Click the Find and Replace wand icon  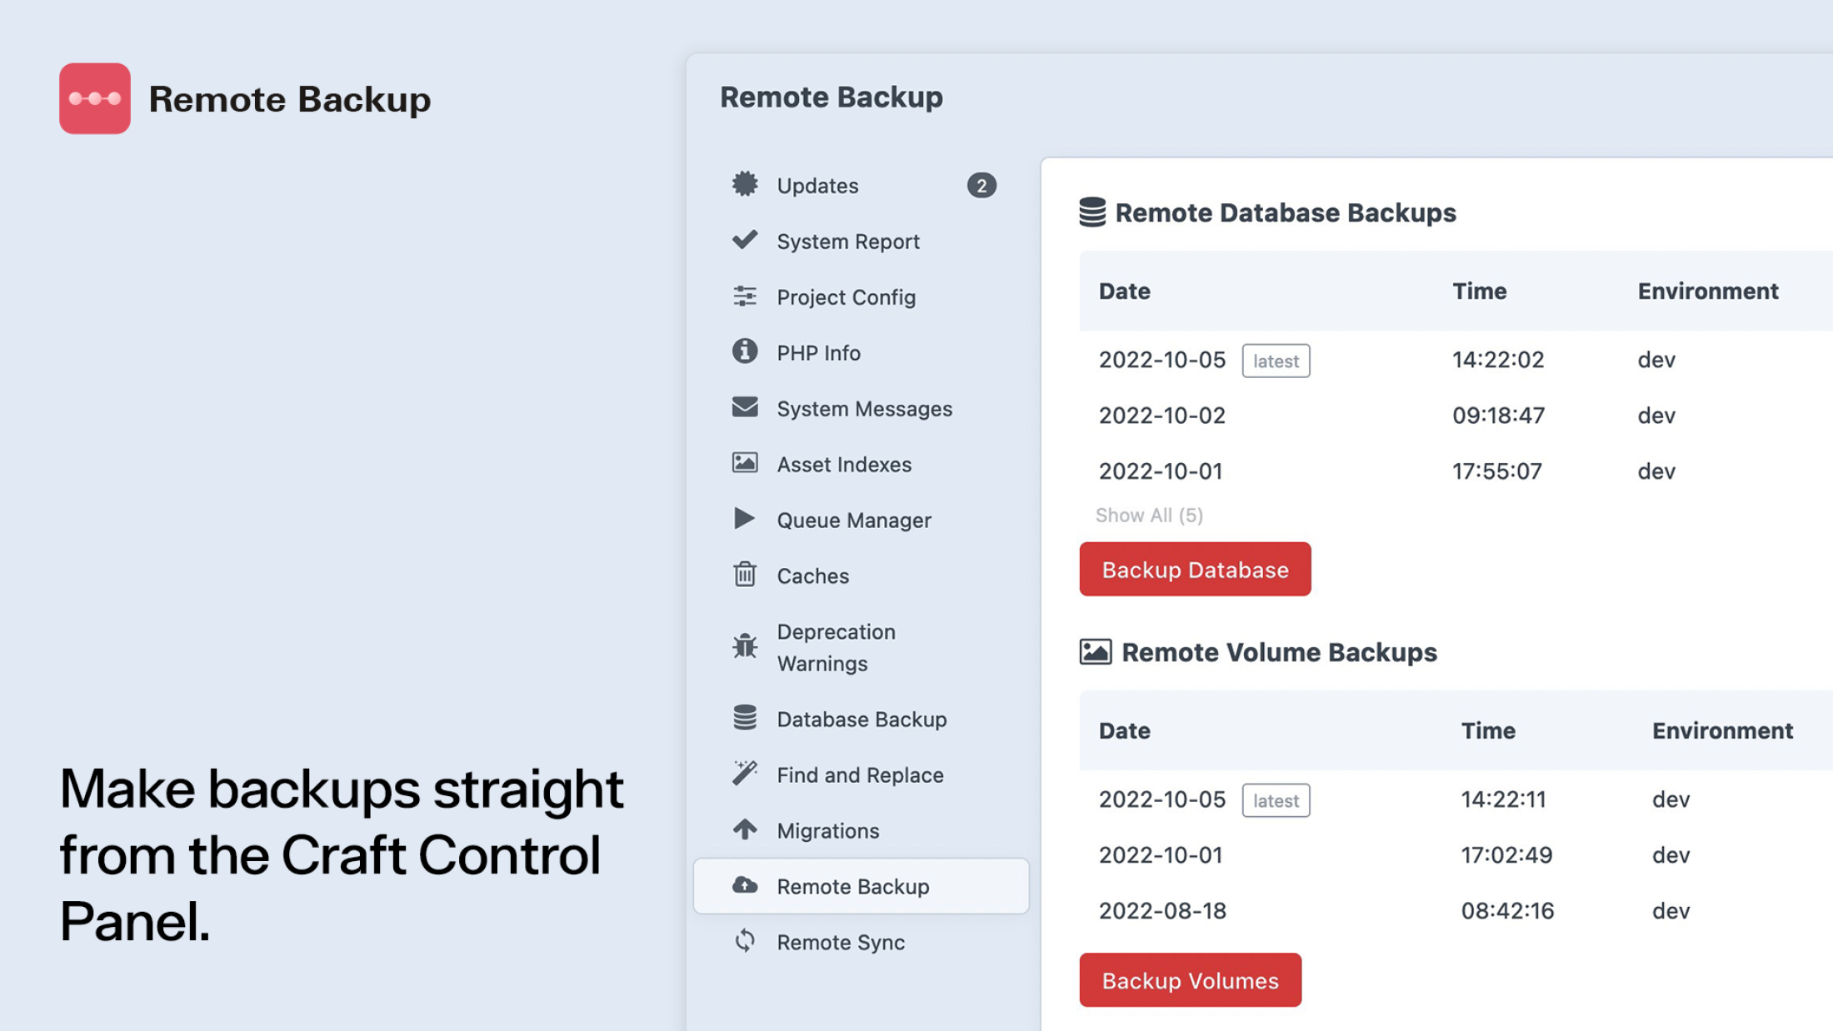coord(745,774)
